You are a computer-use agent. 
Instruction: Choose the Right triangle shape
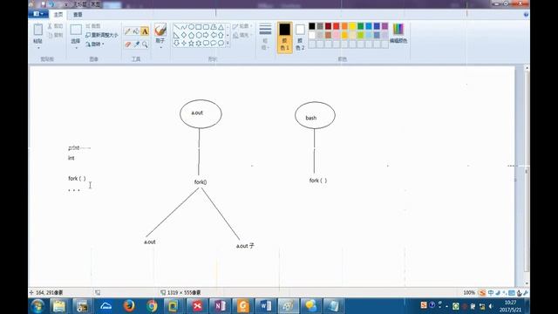tap(176, 35)
